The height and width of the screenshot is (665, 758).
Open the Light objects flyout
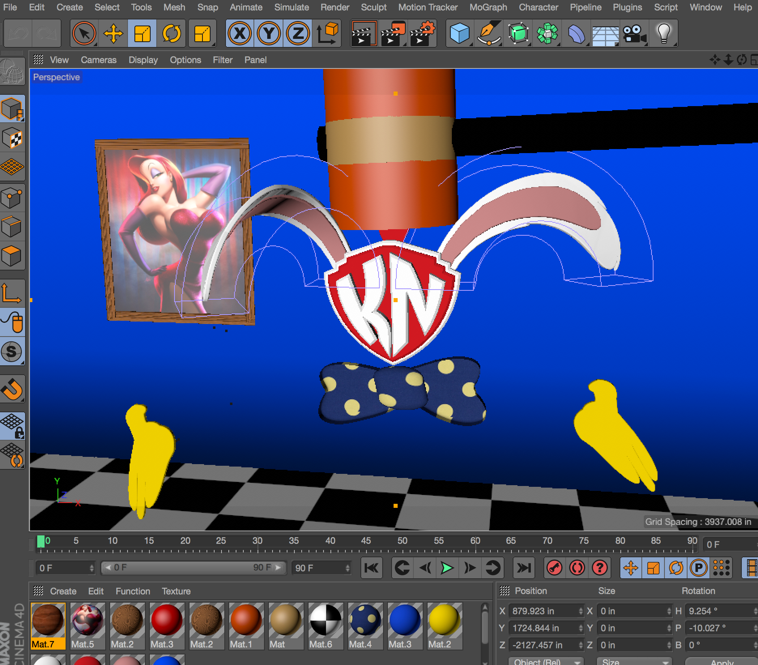[664, 33]
